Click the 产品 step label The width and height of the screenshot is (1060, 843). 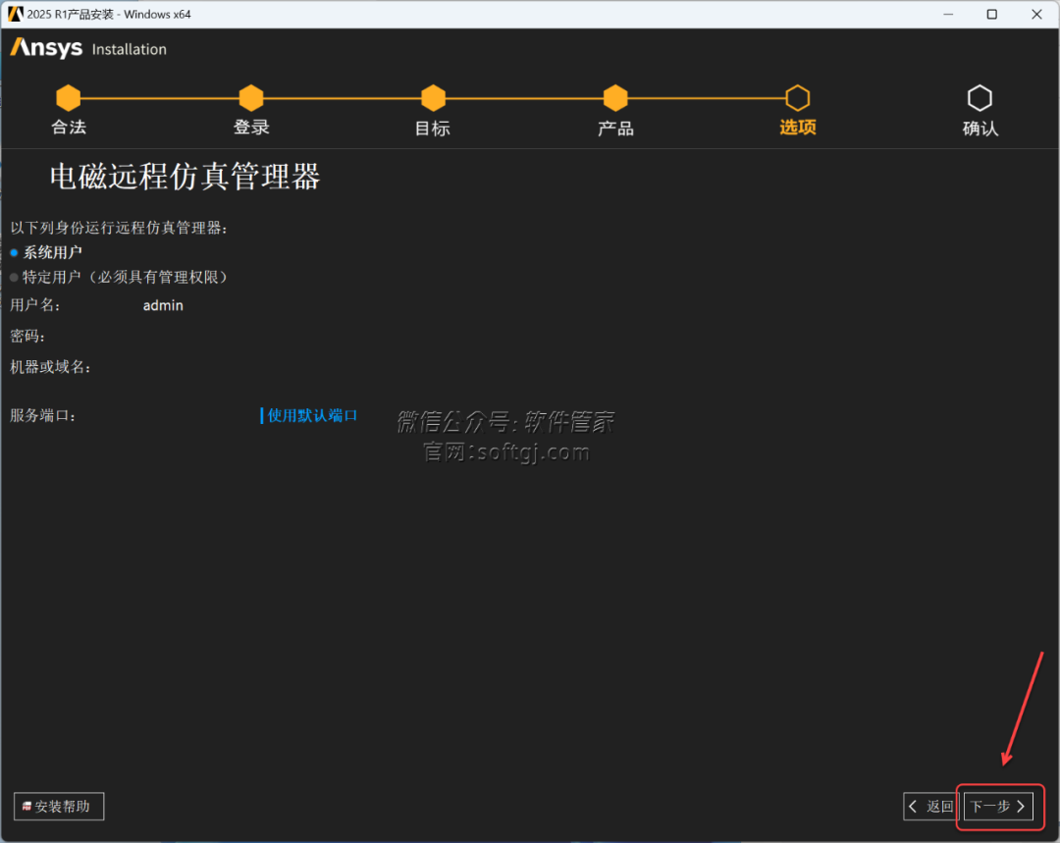coord(615,128)
